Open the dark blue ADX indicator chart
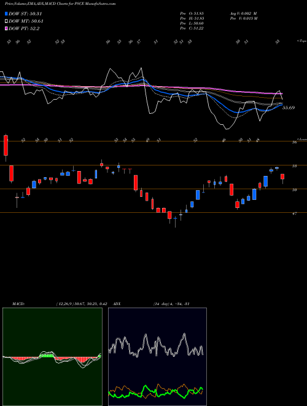Image resolution: width=307 pixels, height=406 pixels. (x=157, y=357)
